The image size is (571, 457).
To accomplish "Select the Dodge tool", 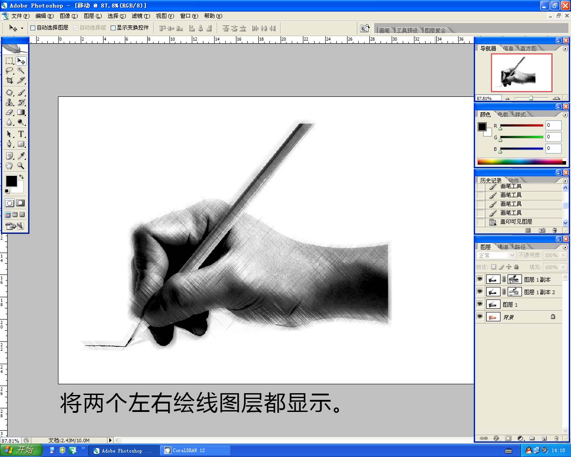I will pyautogui.click(x=21, y=122).
